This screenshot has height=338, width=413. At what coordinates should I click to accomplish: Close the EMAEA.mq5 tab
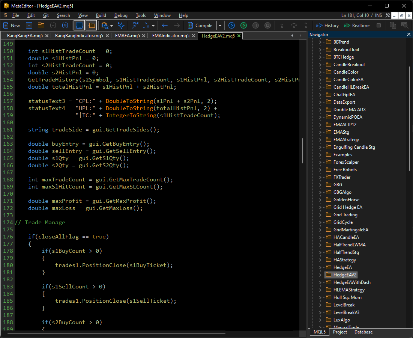[x=144, y=36]
